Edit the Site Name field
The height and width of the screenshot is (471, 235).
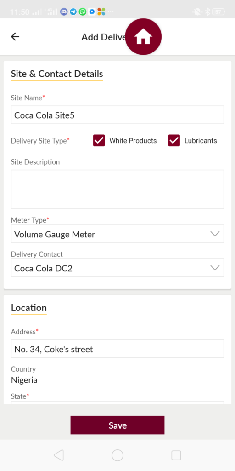coord(117,115)
